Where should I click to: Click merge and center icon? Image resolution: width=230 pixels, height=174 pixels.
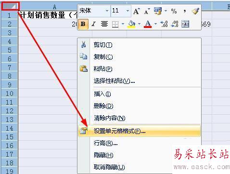pyautogui.click(x=185, y=24)
